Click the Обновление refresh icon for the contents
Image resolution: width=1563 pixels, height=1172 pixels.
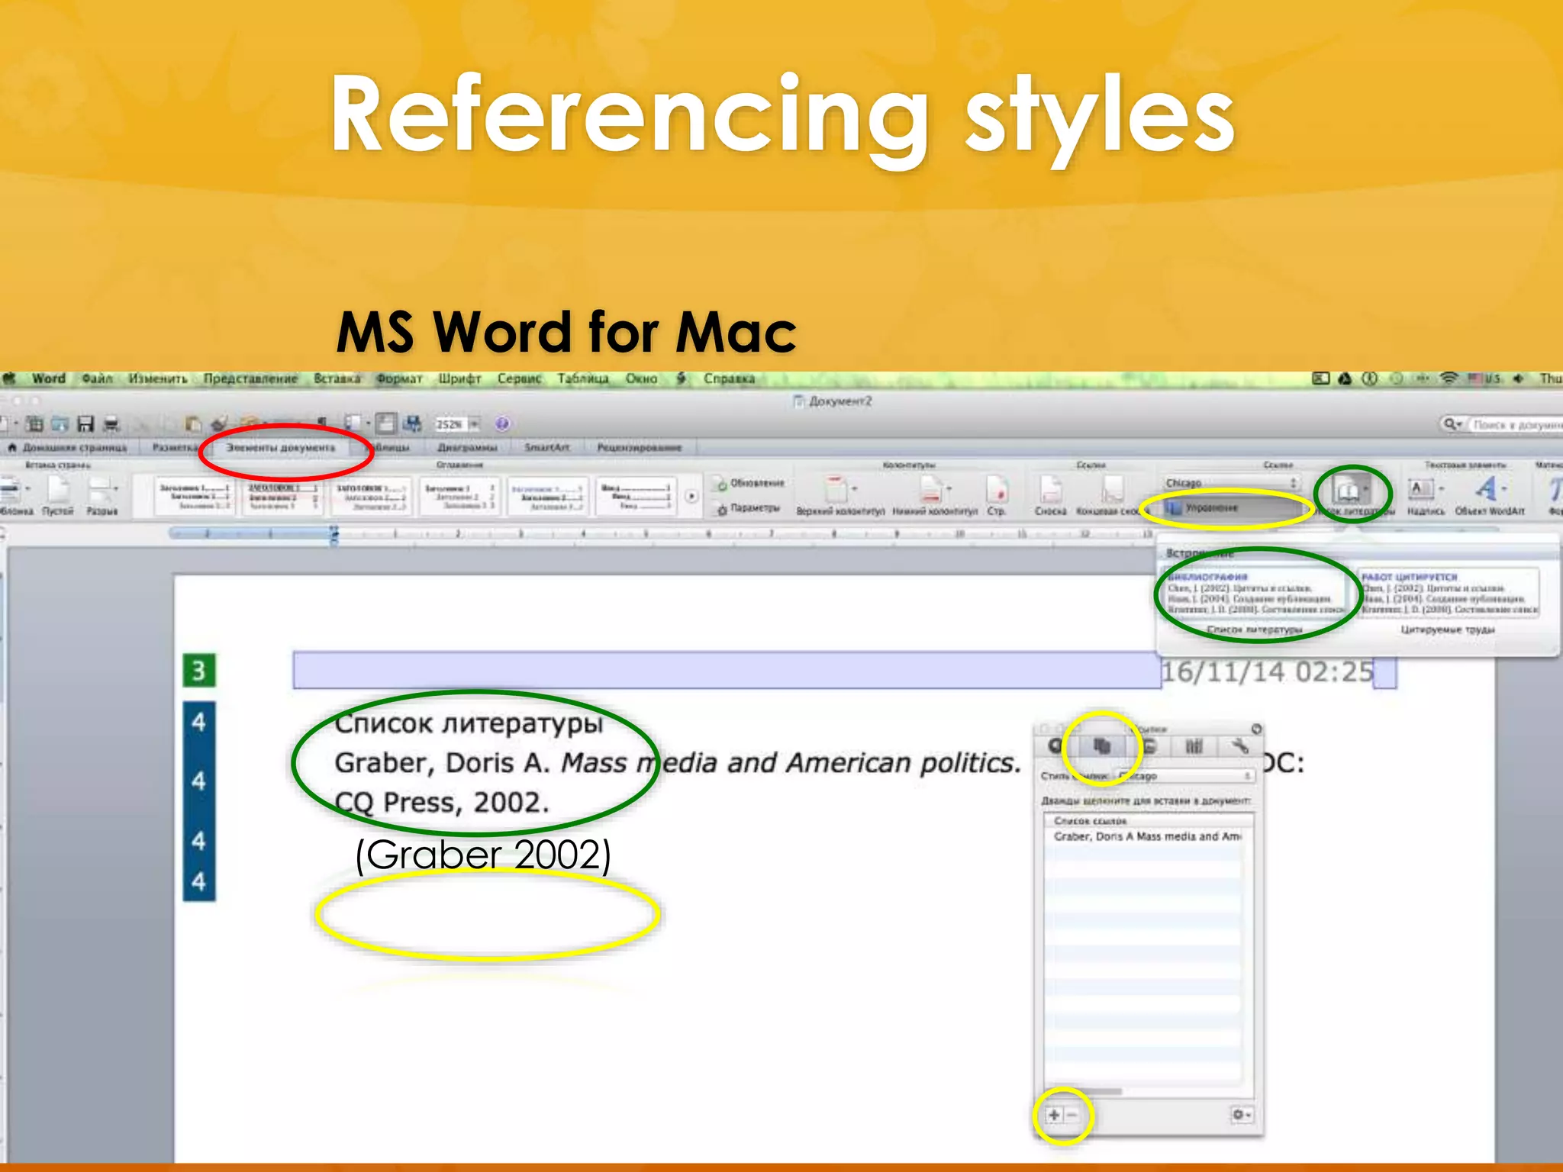pos(721,484)
